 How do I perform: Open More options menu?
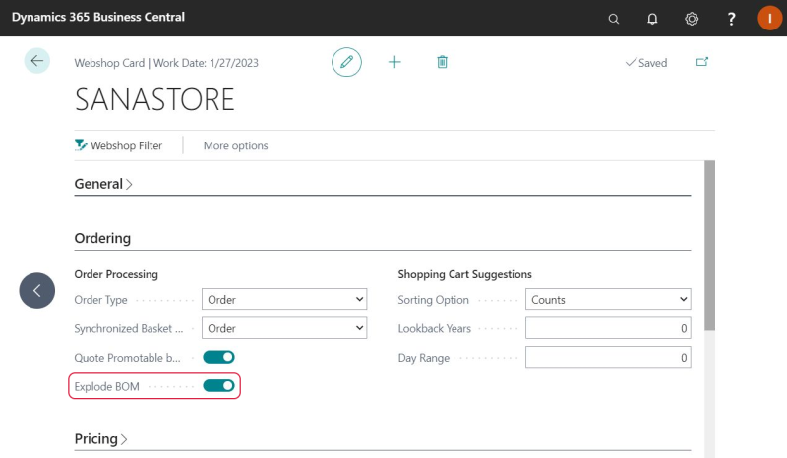tap(235, 145)
